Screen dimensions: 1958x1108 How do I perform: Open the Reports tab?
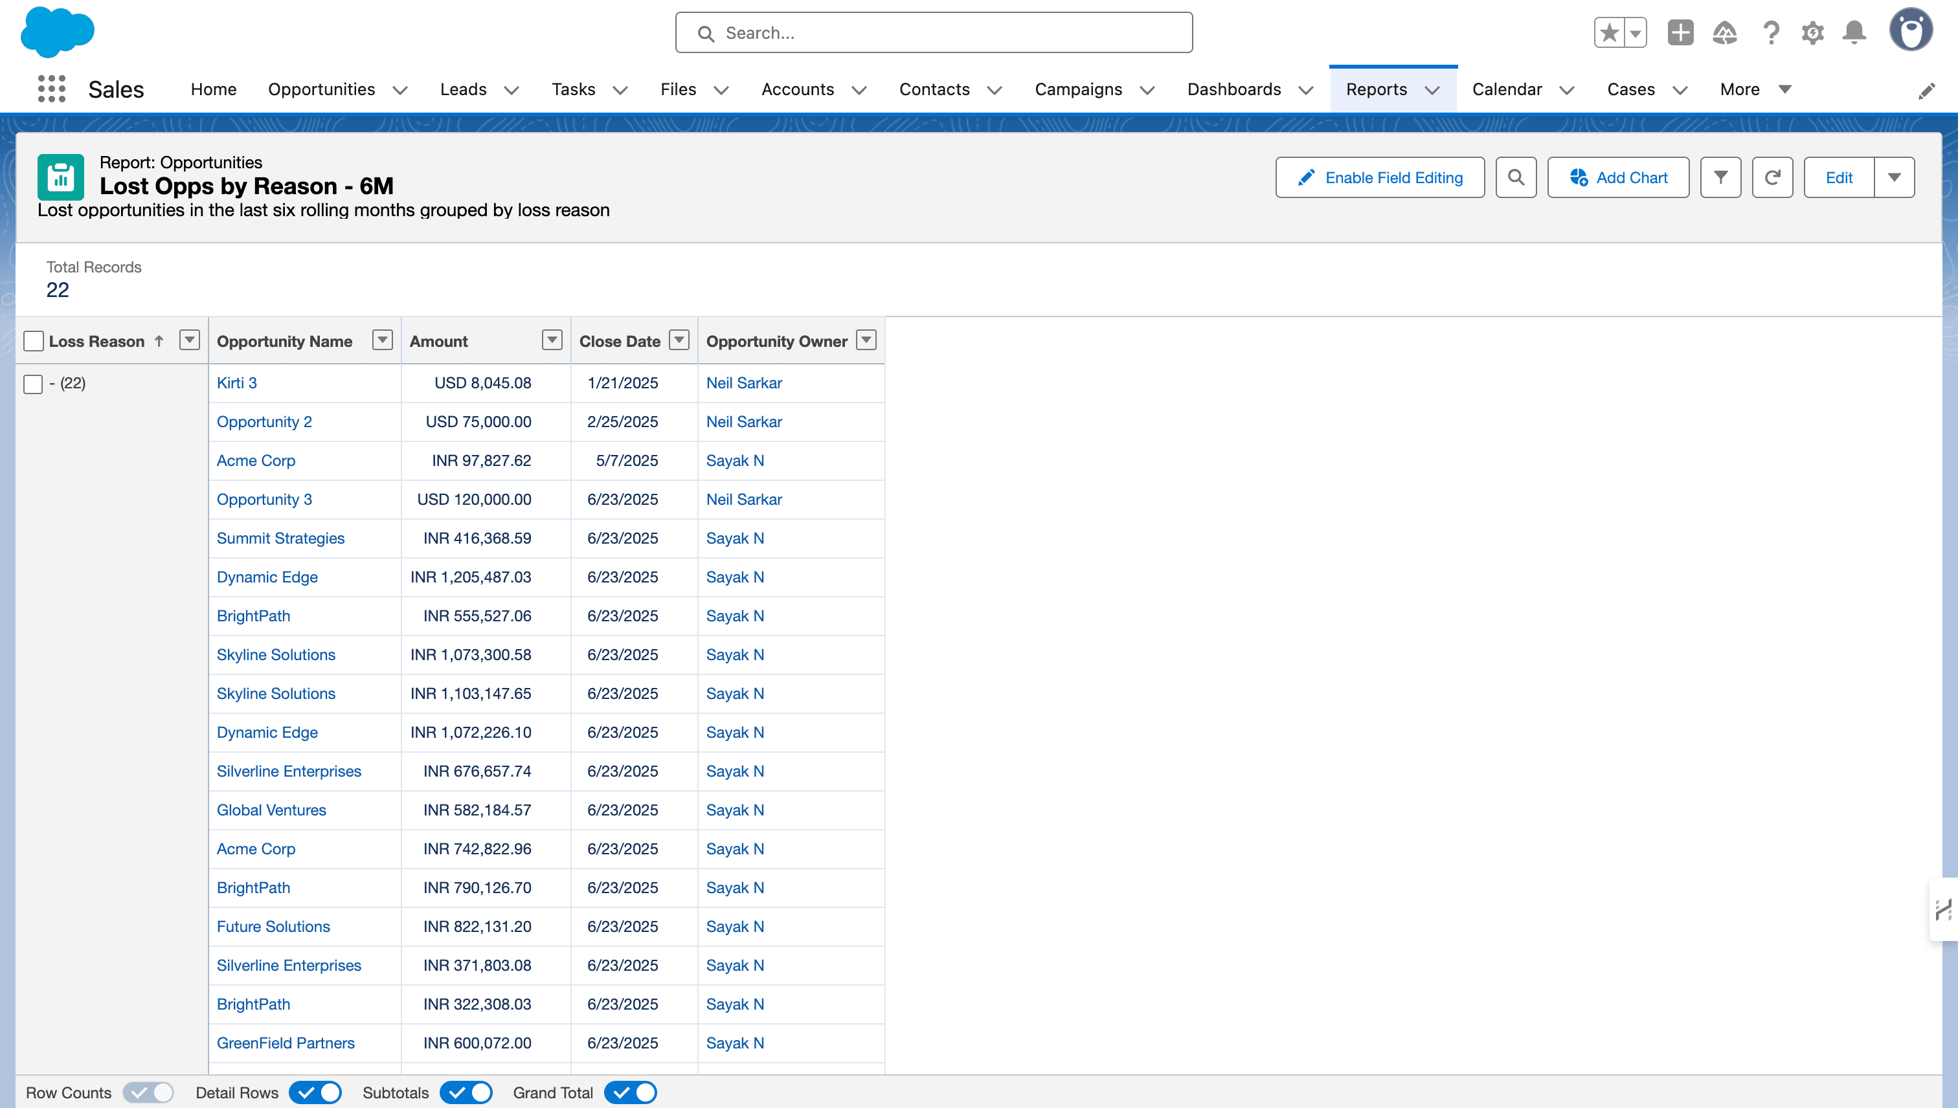click(1376, 89)
